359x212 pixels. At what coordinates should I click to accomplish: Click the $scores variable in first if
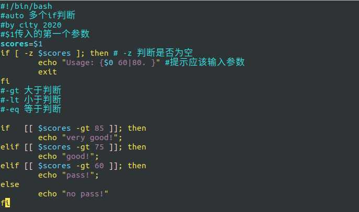click(54, 54)
